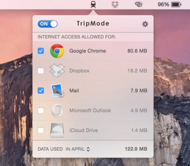
Task: Click the TripMode train icon in the menu bar
Action: (x=93, y=4)
